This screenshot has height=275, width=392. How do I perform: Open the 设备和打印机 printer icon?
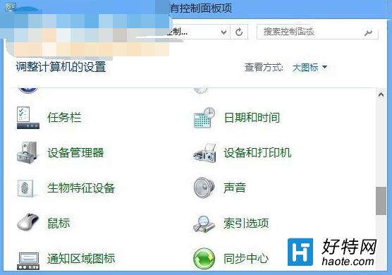point(204,153)
